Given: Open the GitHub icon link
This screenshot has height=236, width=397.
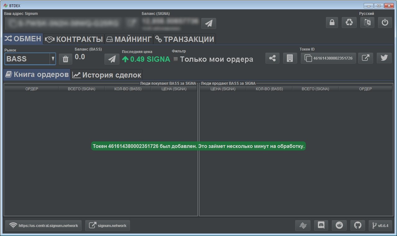Looking at the screenshot, I should click(358, 225).
